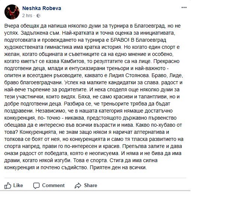230x202 pixels.
Task: Open the post via '2 hrs' timestamp
Action: click(27, 16)
